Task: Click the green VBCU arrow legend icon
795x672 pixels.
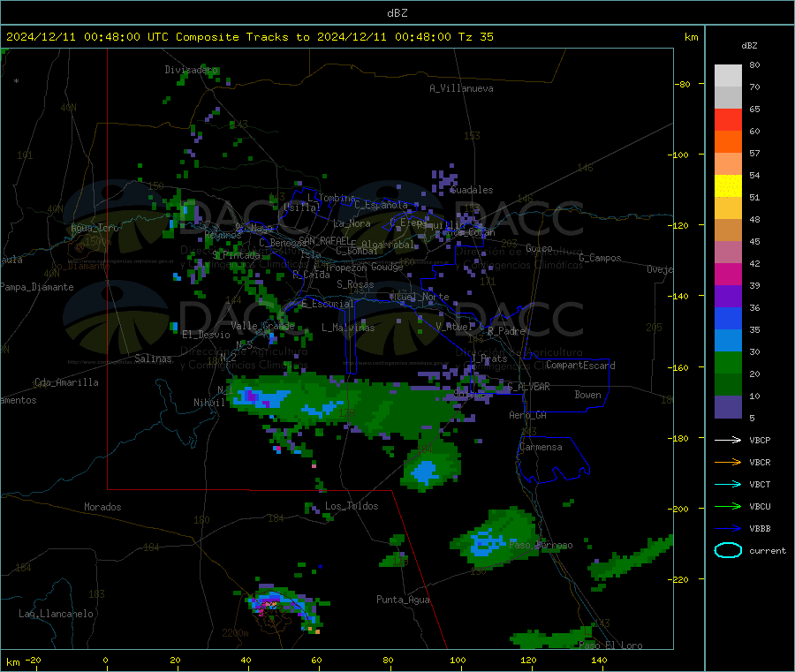Action: [728, 506]
